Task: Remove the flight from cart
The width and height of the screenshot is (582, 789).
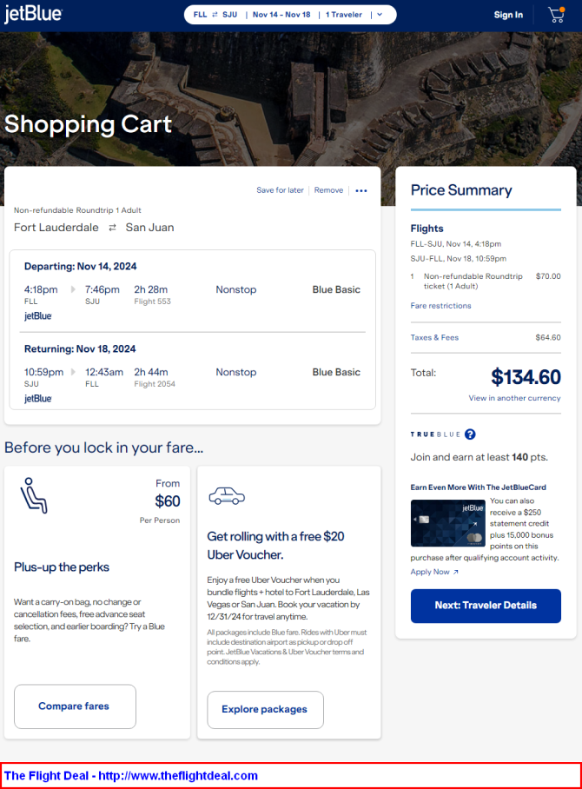Action: pyautogui.click(x=328, y=190)
